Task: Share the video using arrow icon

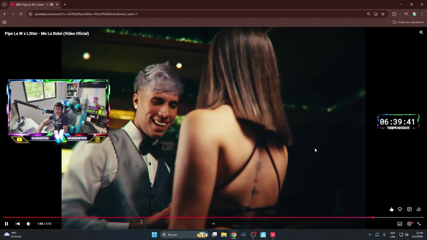Action: [x=419, y=209]
